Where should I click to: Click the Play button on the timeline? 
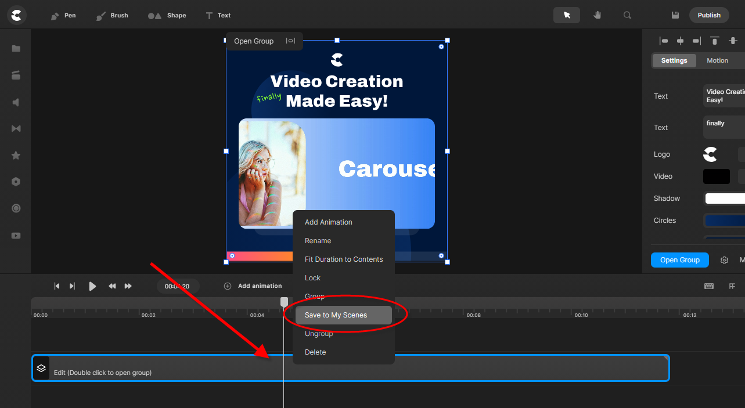(x=92, y=286)
